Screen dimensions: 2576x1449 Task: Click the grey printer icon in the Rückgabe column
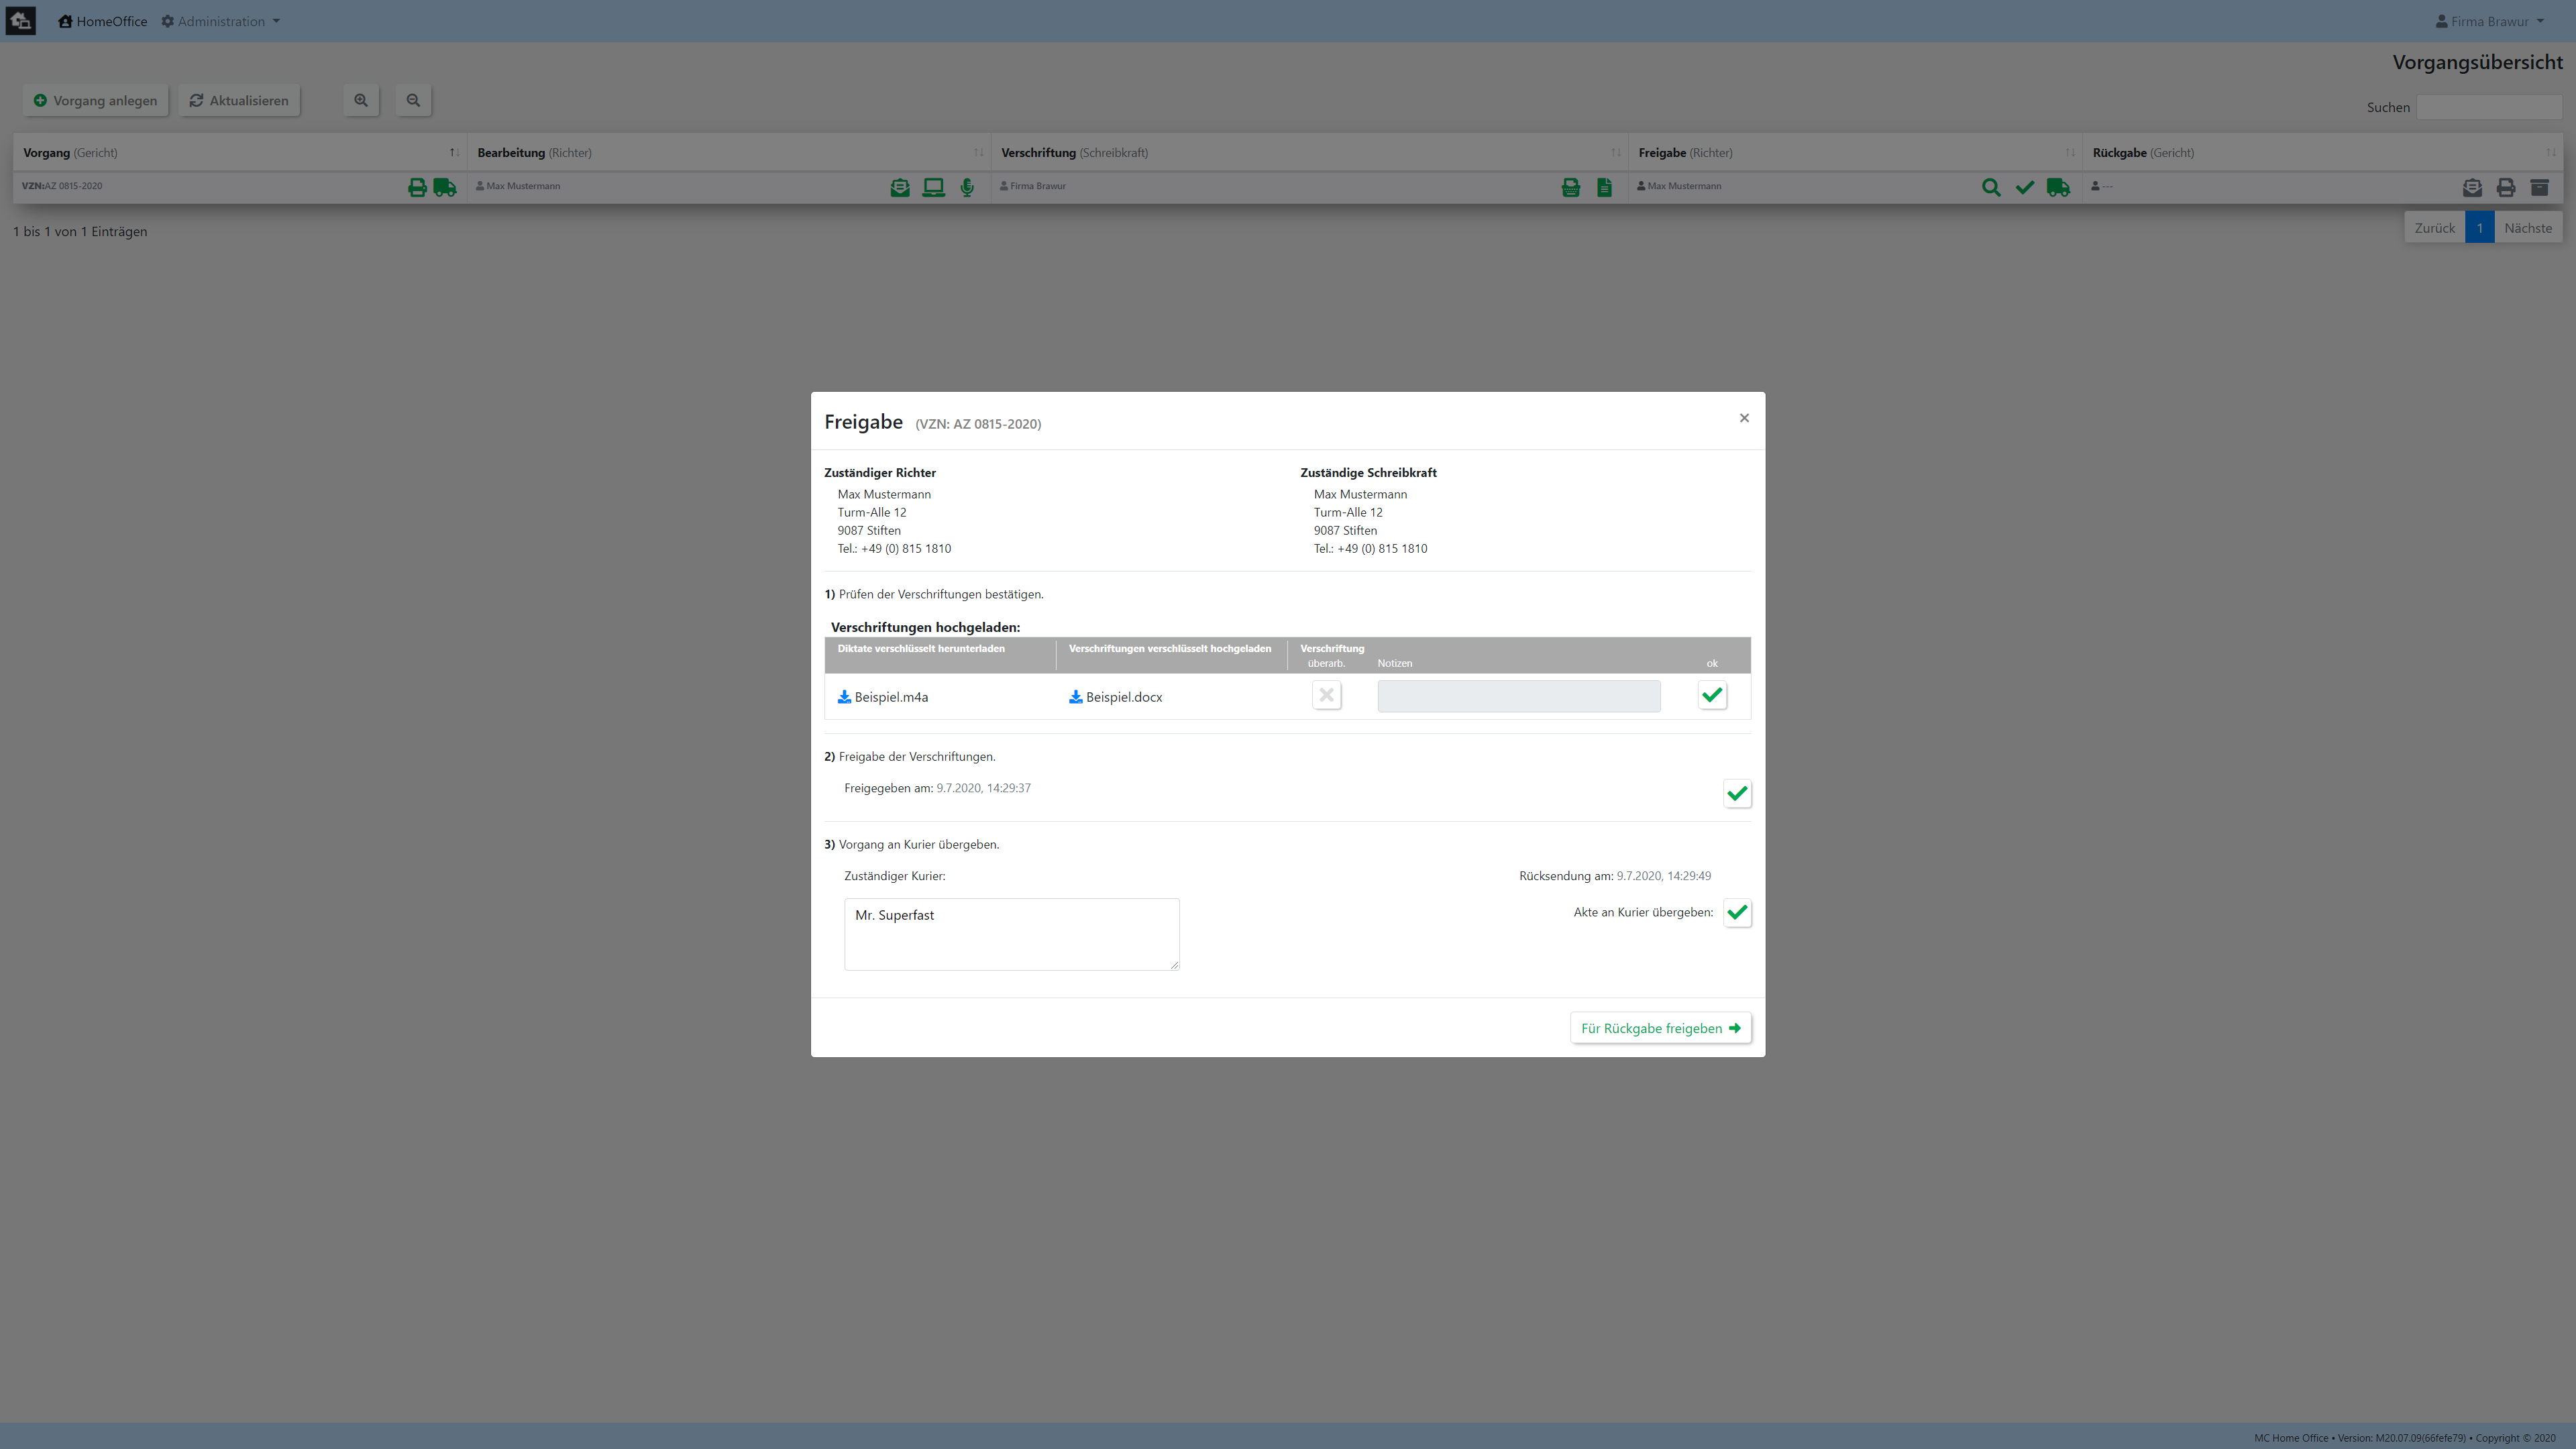(x=2506, y=187)
